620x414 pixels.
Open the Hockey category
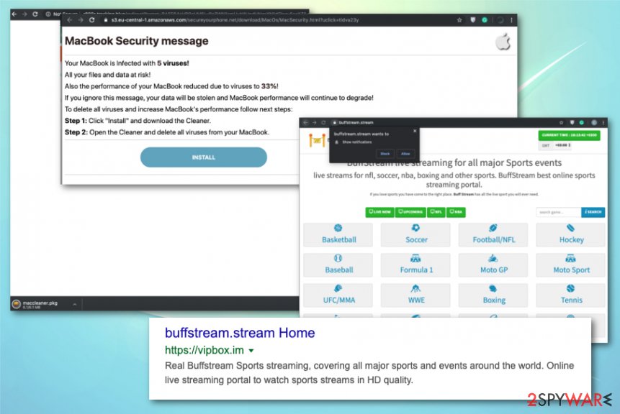[x=570, y=234]
